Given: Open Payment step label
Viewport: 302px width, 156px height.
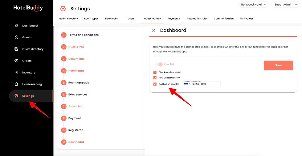Looking at the screenshot, I should pyautogui.click(x=75, y=118).
